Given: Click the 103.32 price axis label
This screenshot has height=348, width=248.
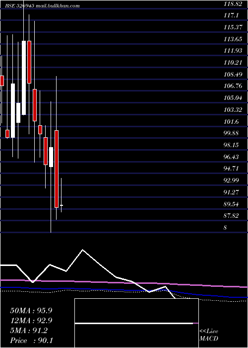Looking at the screenshot, I should [233, 110].
